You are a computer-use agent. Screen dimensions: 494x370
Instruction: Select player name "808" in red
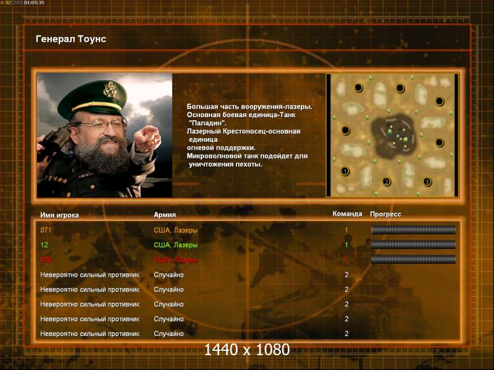point(46,260)
